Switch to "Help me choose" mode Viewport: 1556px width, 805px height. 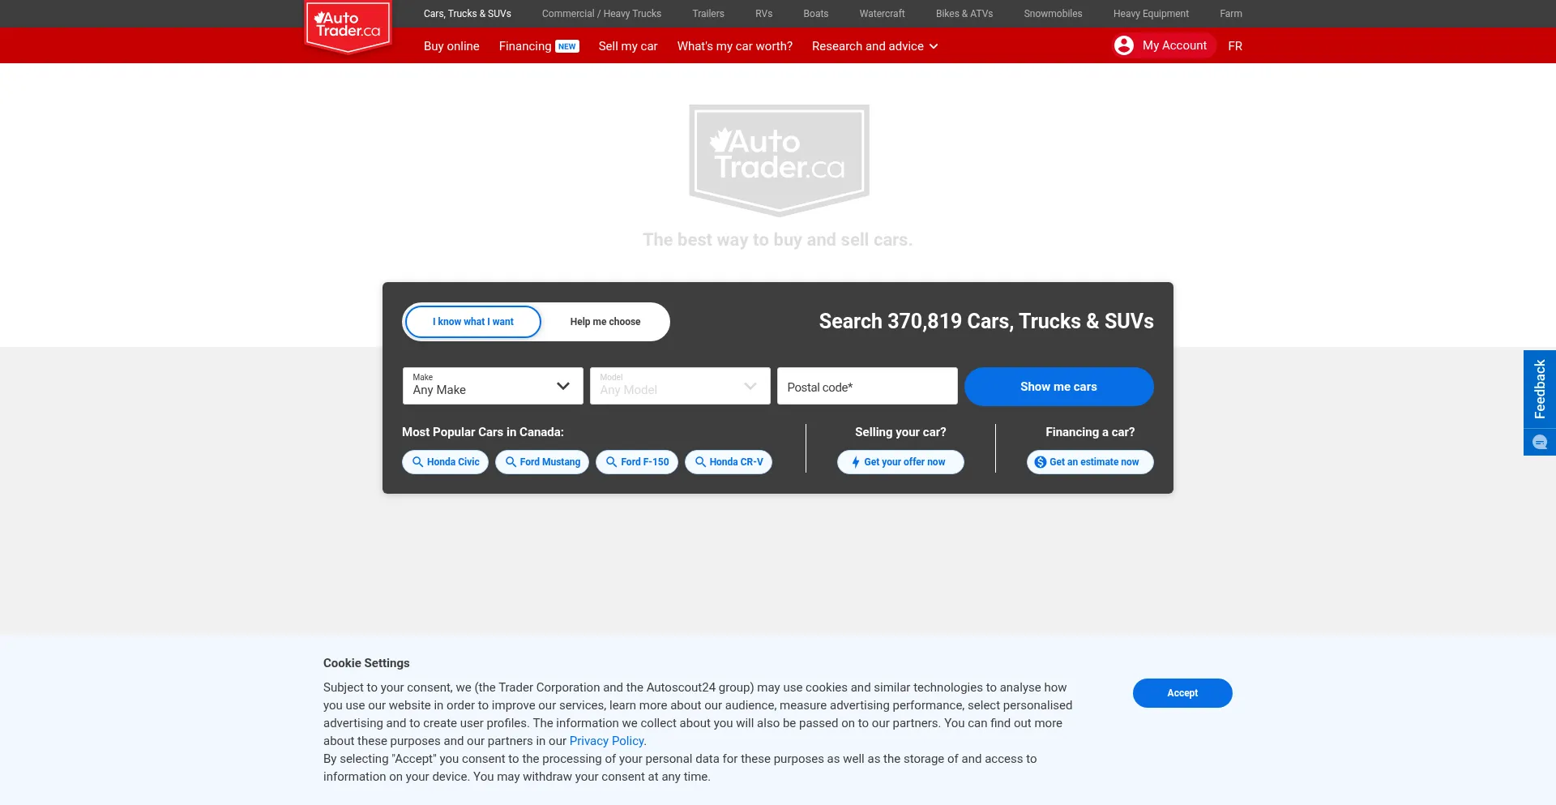point(605,322)
